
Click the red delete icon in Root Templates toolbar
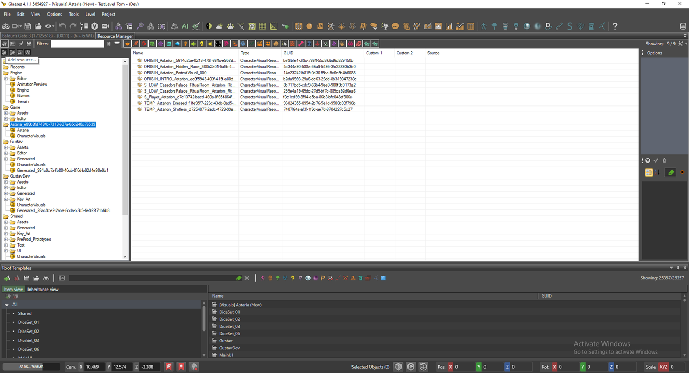tap(17, 278)
